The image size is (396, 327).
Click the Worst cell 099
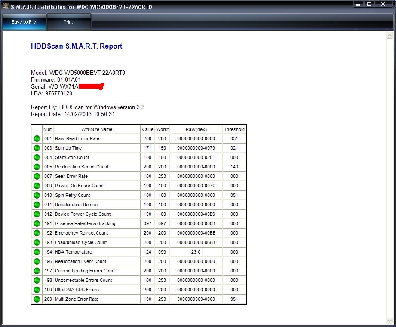(x=162, y=252)
